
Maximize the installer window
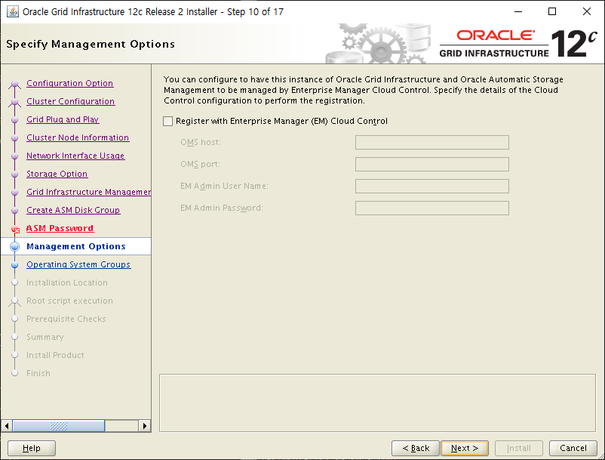552,11
